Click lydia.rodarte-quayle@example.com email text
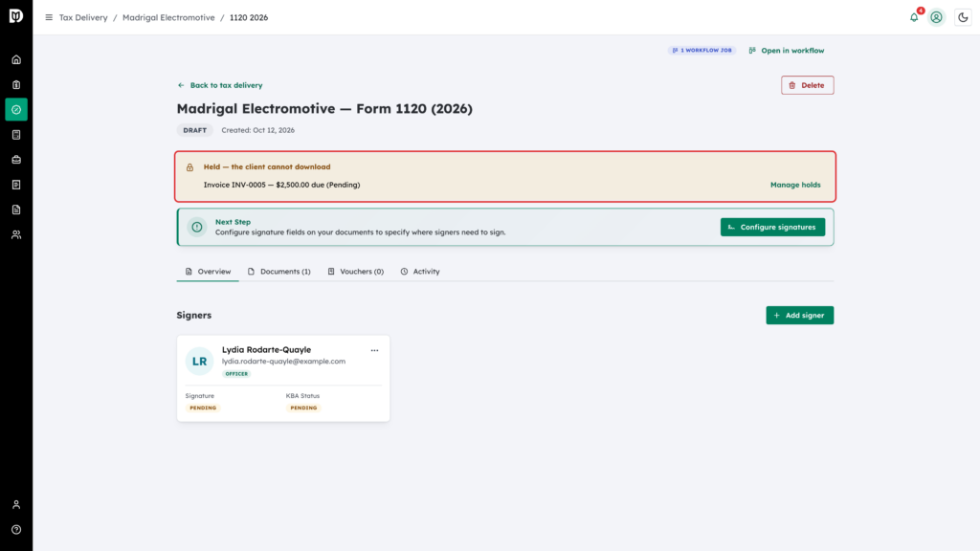Image resolution: width=980 pixels, height=551 pixels. (x=283, y=361)
